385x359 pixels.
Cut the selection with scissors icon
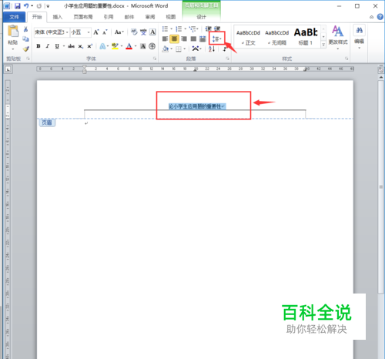(x=25, y=29)
